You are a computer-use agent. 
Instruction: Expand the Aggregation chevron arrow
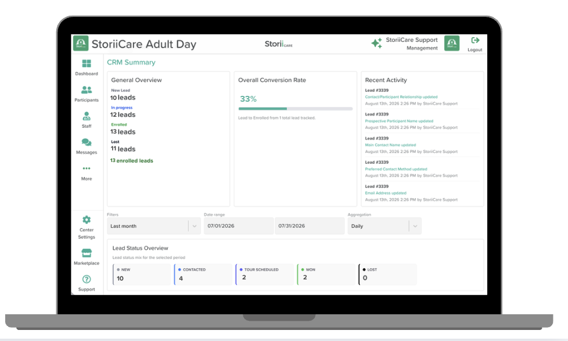coord(415,226)
